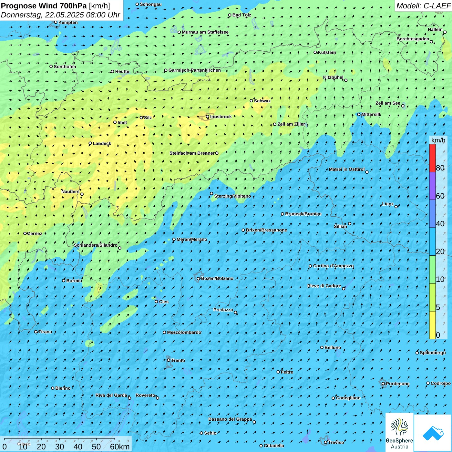Click the '60km' scale bar label

coord(120,447)
